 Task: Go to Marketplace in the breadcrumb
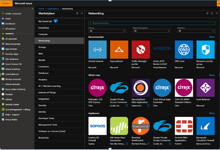tap(53, 9)
